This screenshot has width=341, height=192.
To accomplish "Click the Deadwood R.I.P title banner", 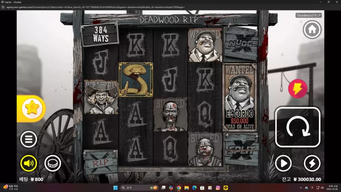I will [x=169, y=20].
